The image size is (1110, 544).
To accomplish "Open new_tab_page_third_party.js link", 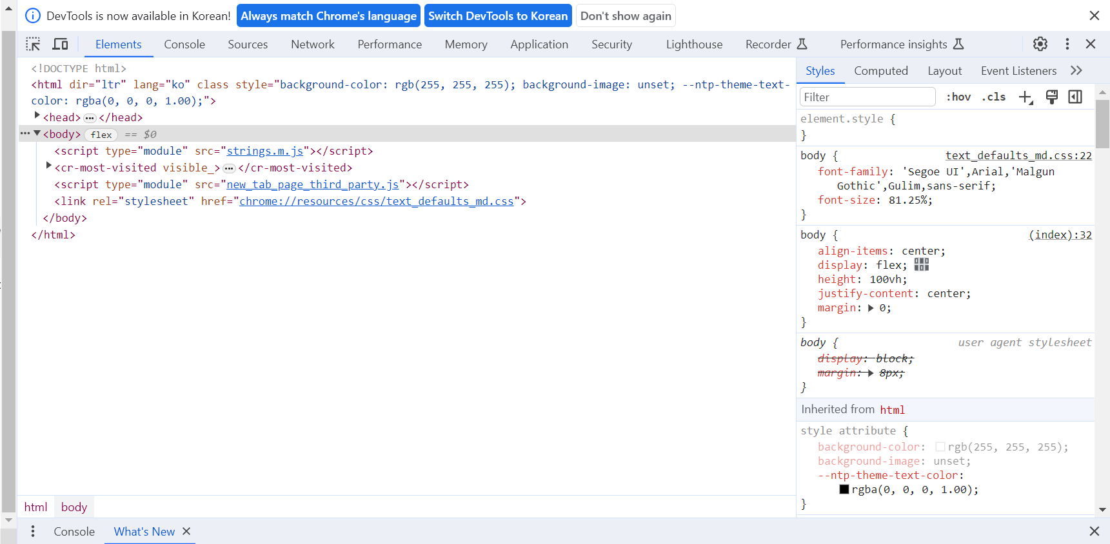I will (x=313, y=184).
